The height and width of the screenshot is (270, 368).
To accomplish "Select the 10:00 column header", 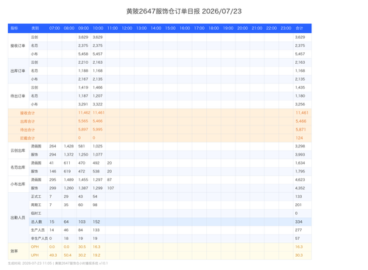I will [98, 28].
